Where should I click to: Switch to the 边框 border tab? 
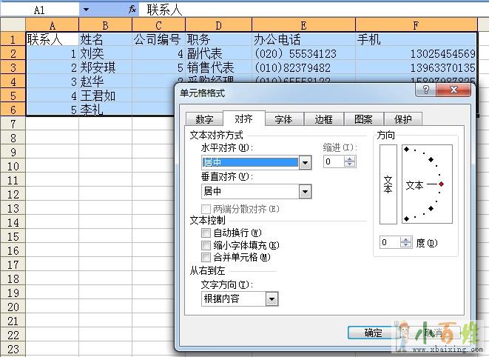tap(323, 119)
